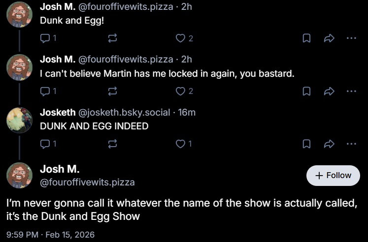Open more options on the Martin post
This screenshot has width=368, height=242.
pyautogui.click(x=351, y=91)
